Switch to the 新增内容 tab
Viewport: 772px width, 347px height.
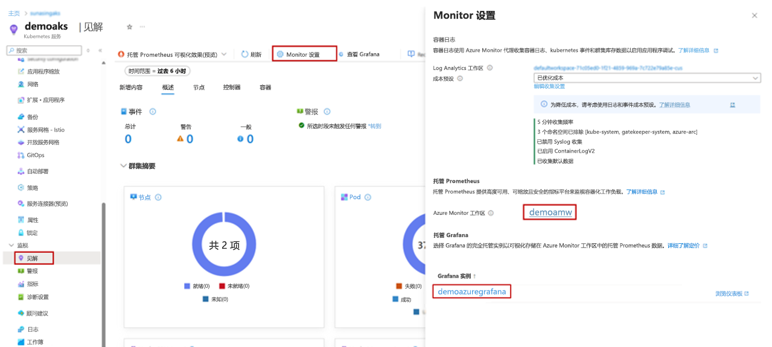click(x=131, y=88)
